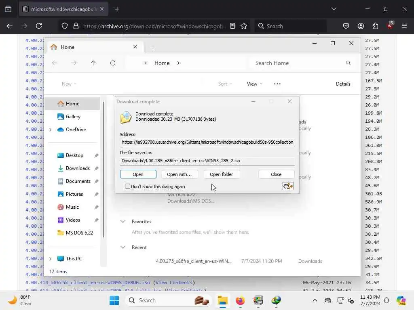Click the uBlock Origin extension icon
Image resolution: width=414 pixels, height=310 pixels.
click(x=390, y=25)
